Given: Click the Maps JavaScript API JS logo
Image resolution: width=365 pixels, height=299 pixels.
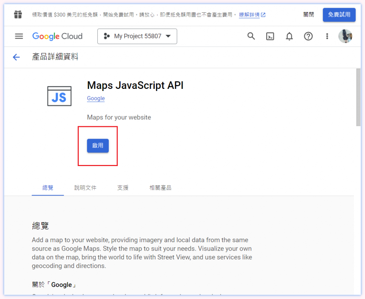Looking at the screenshot, I should tap(60, 96).
